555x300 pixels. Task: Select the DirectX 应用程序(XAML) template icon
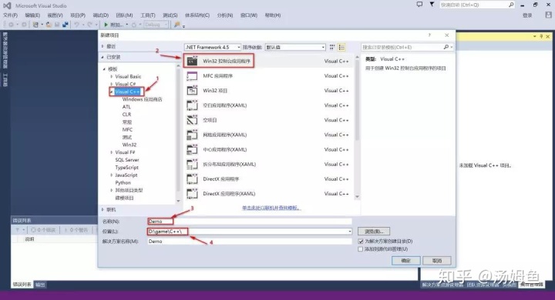tap(192, 194)
